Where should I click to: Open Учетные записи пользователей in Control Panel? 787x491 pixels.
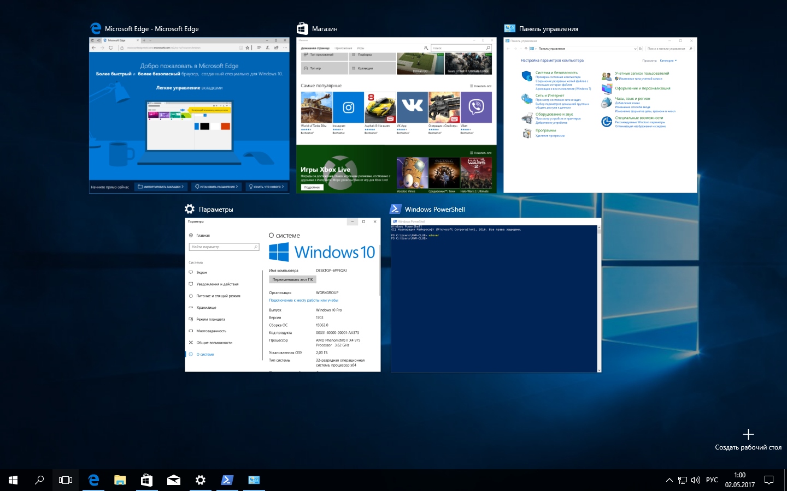point(642,73)
